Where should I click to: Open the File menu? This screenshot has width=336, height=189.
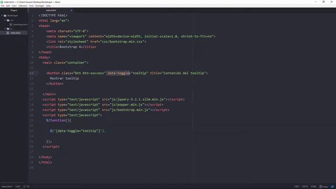pos(3,6)
